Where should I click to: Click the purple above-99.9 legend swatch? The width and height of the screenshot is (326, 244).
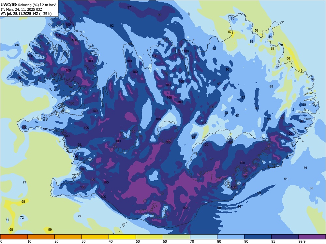pyautogui.click(x=312, y=237)
